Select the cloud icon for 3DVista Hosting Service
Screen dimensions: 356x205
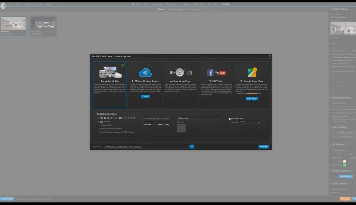point(145,72)
